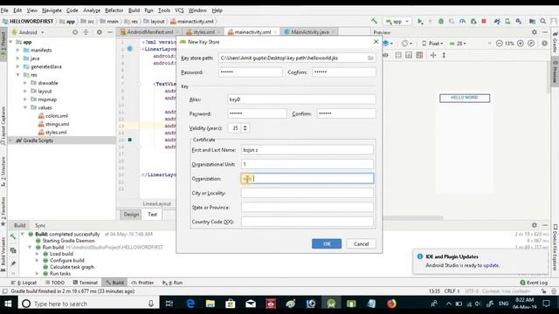Close the New Key Store dialog
This screenshot has width=559, height=314.
[x=376, y=42]
